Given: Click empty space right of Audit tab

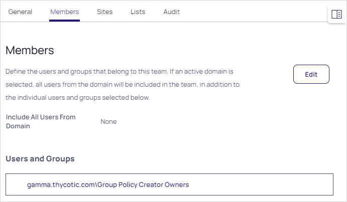Looking at the screenshot, I should tap(251, 12).
